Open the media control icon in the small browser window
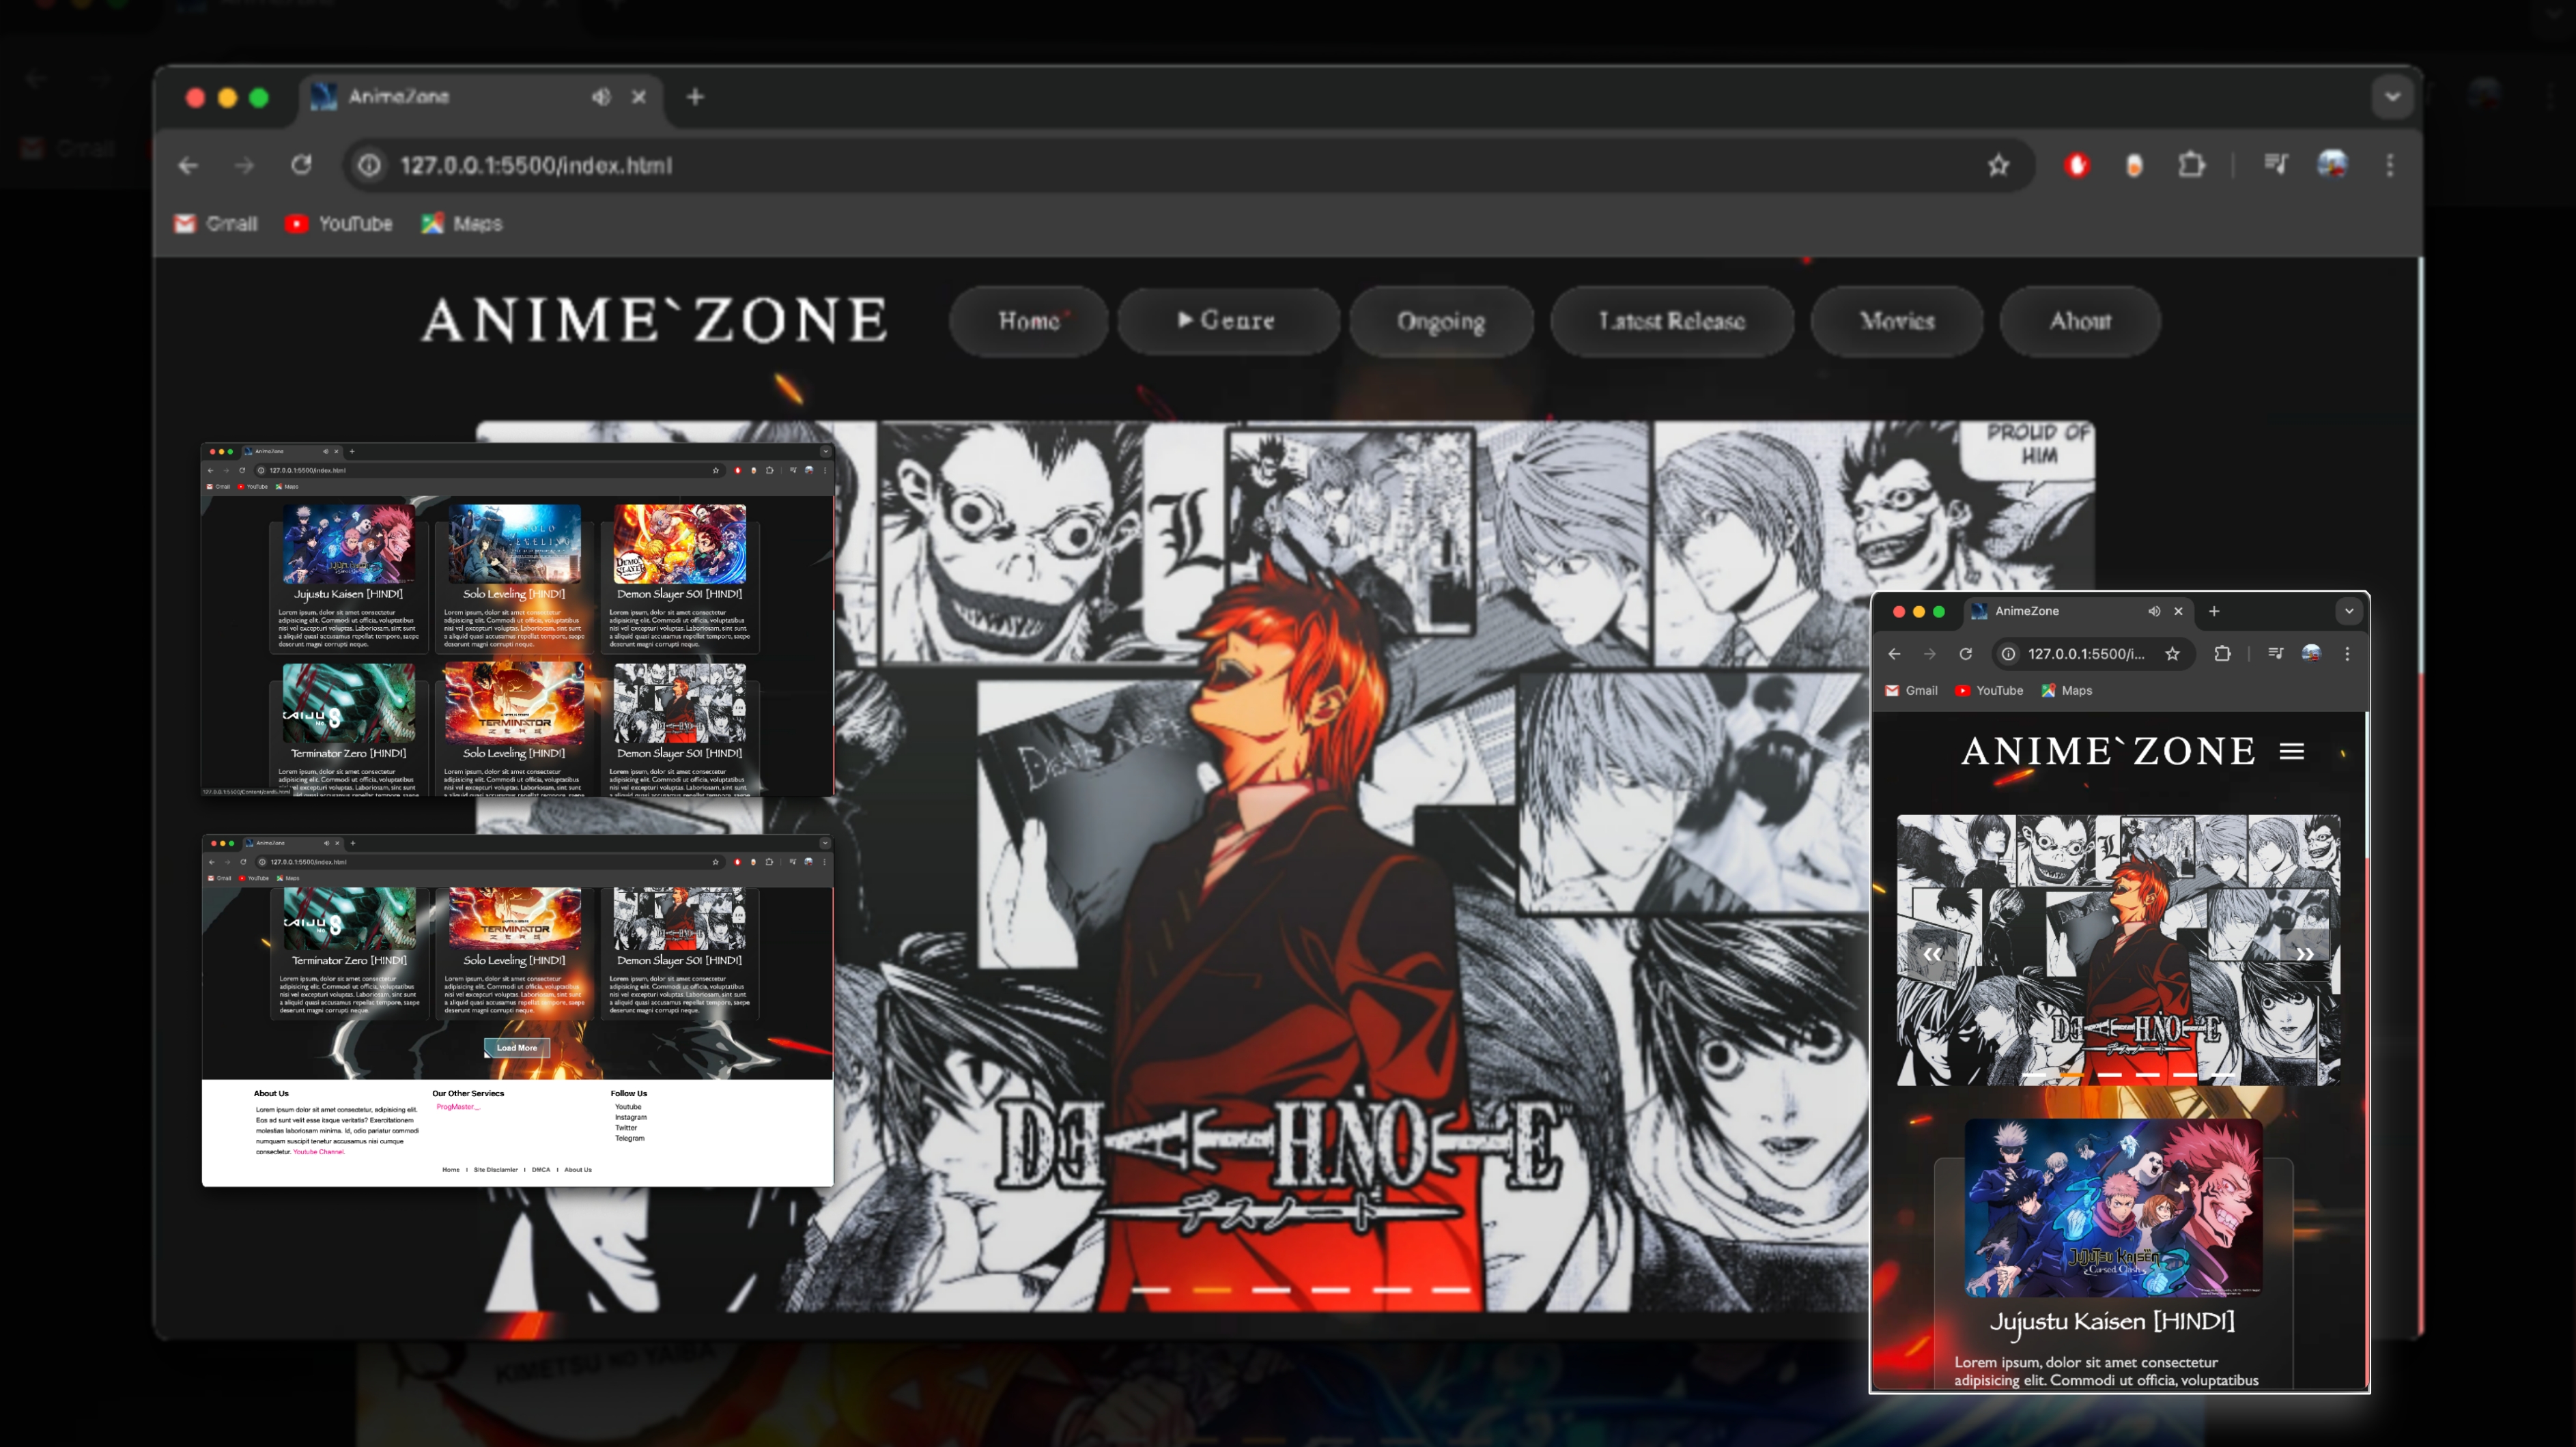2576x1447 pixels. 2276,654
